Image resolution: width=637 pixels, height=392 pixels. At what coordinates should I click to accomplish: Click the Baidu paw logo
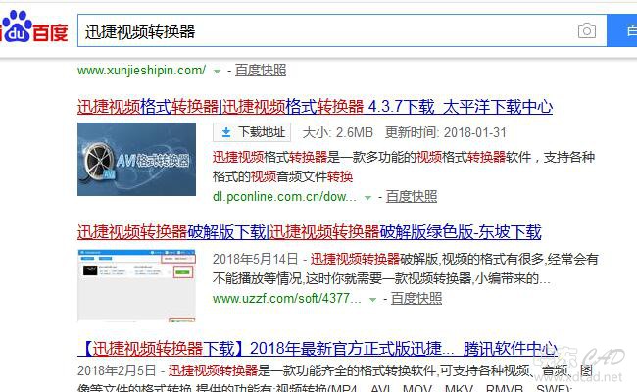[17, 26]
